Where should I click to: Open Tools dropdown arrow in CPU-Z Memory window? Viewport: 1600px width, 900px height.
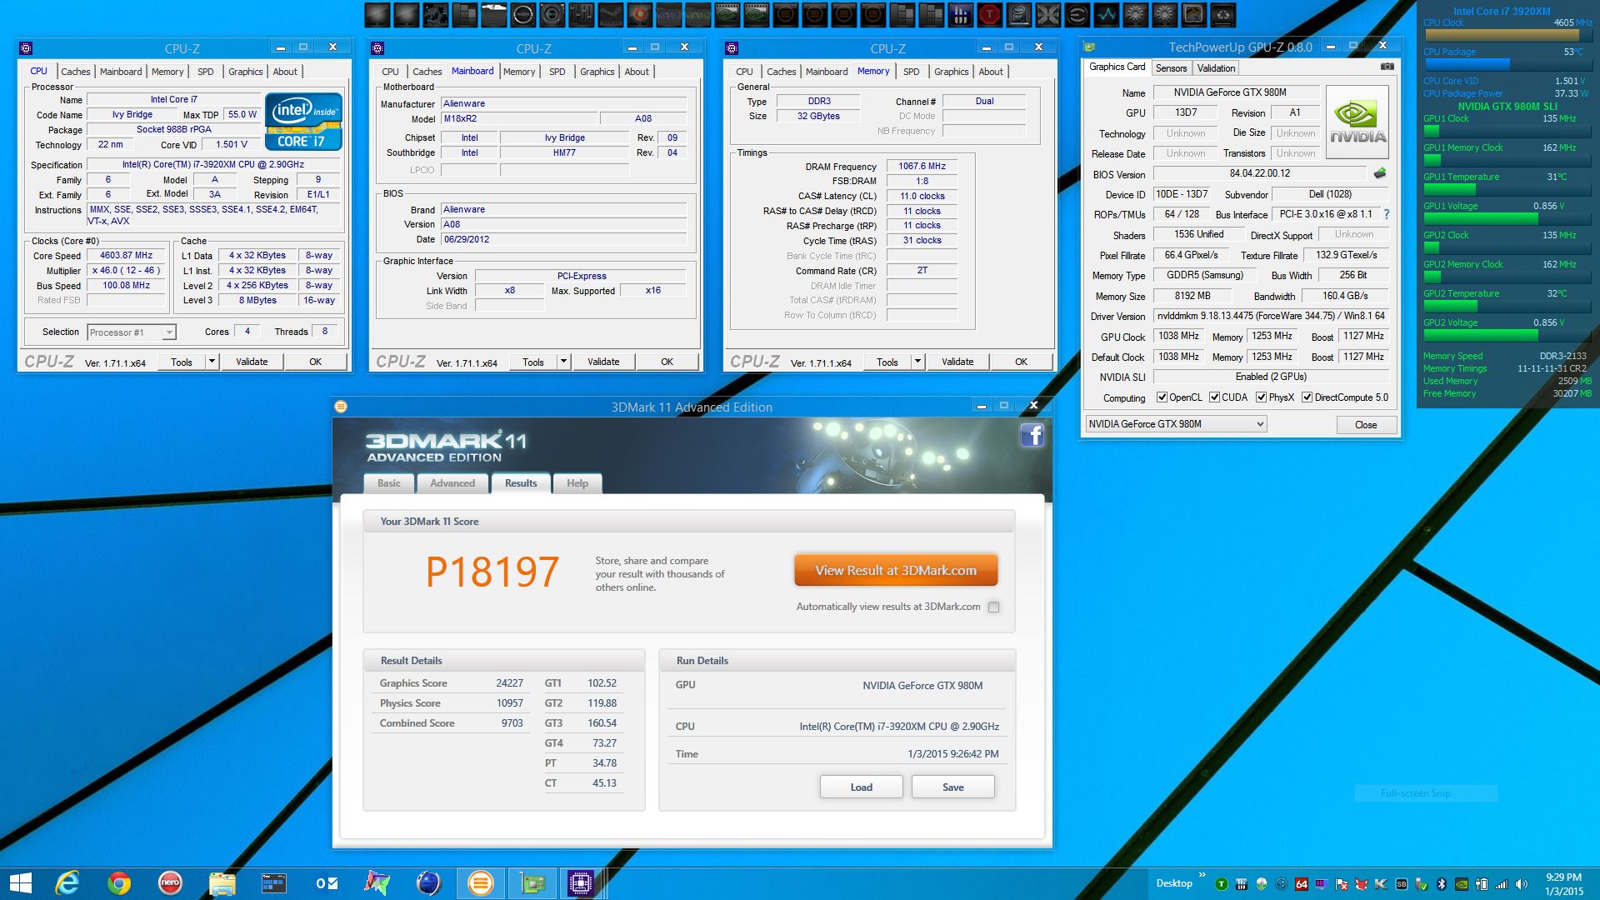tap(917, 362)
